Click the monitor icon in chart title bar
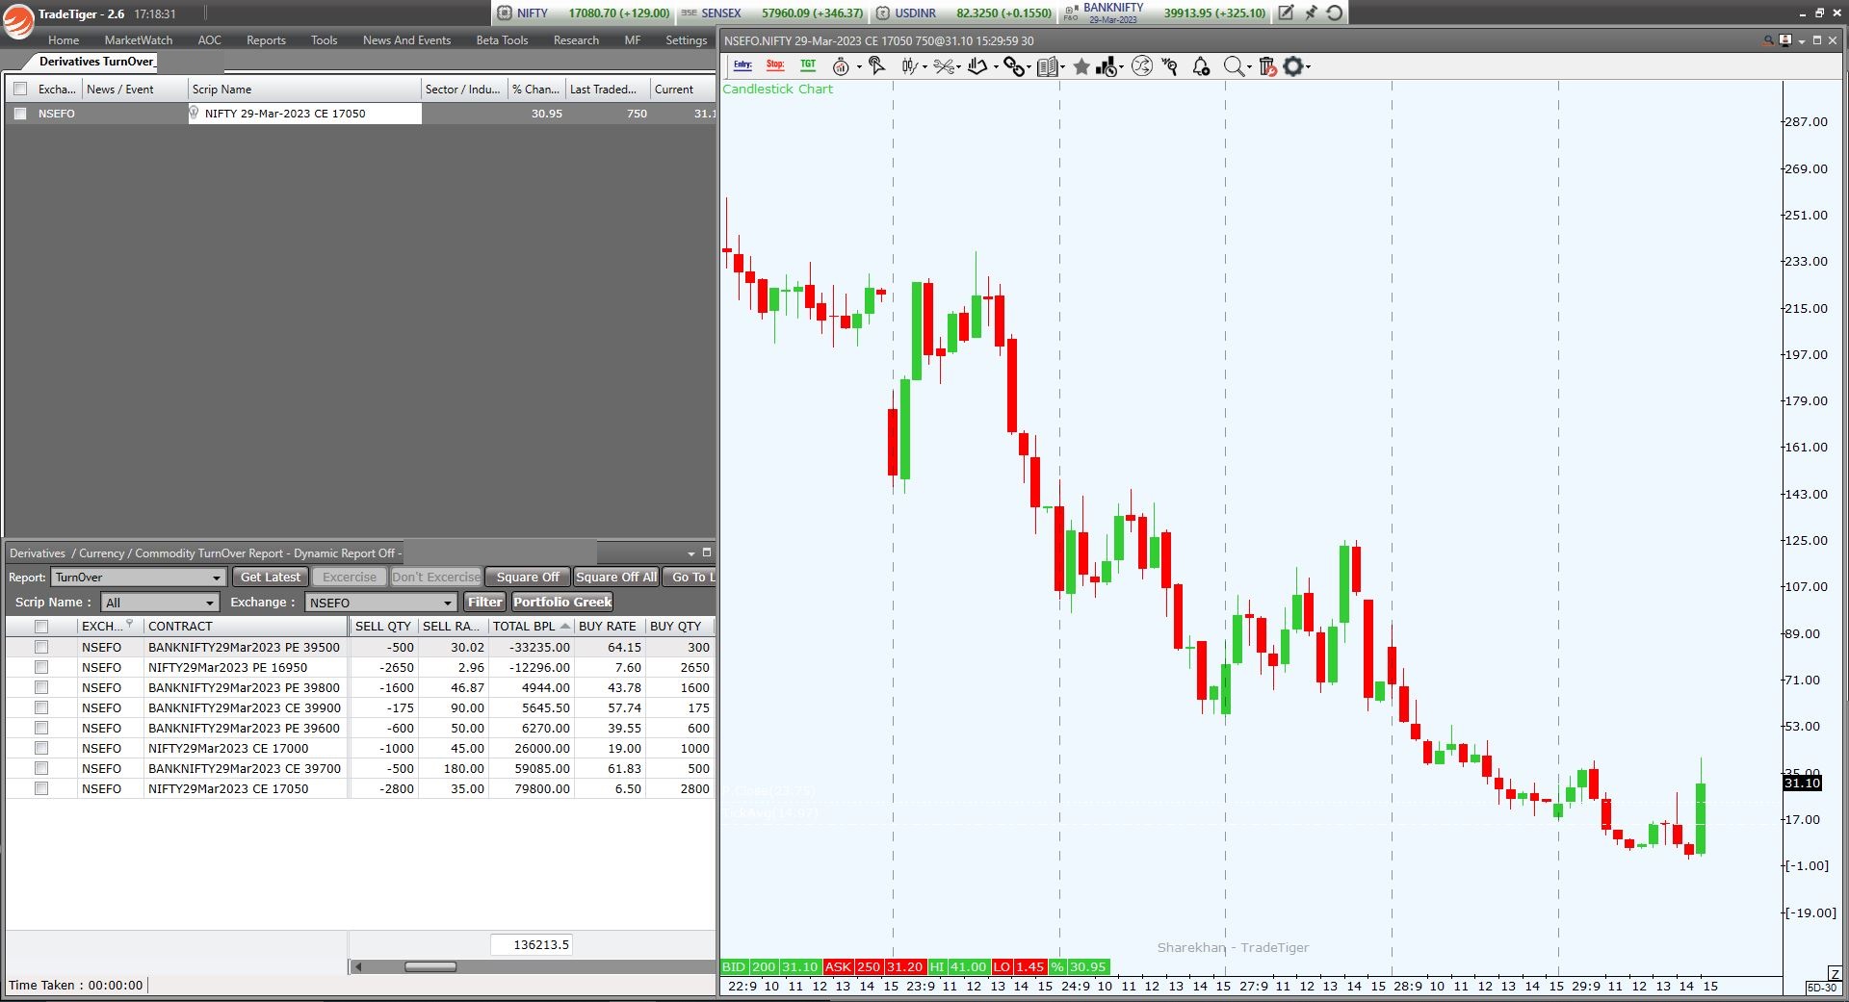The image size is (1849, 1002). pos(1785,40)
